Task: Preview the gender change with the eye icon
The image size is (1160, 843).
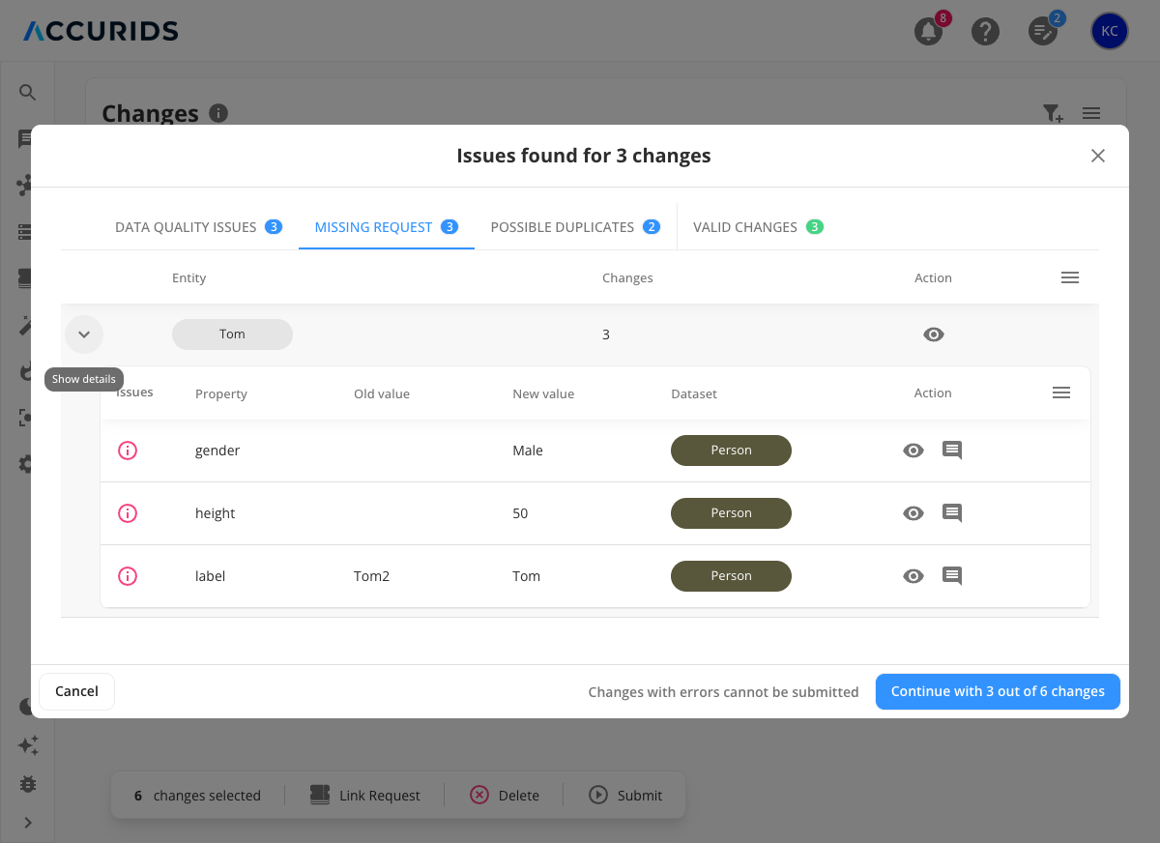Action: [913, 450]
